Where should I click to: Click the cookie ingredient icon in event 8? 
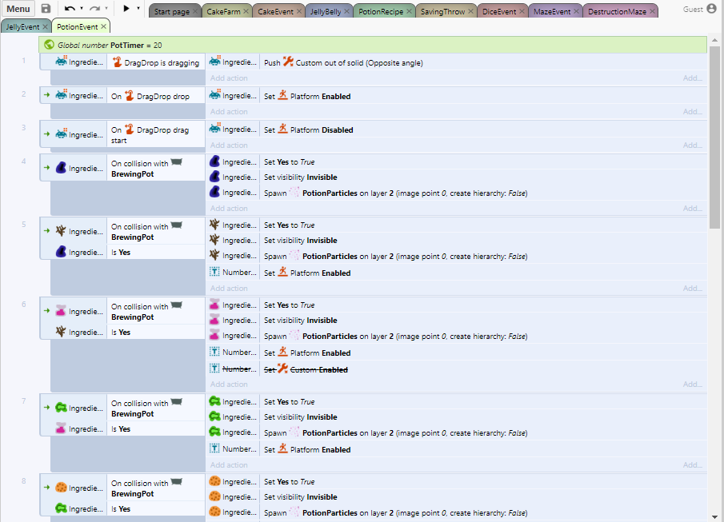coord(62,488)
